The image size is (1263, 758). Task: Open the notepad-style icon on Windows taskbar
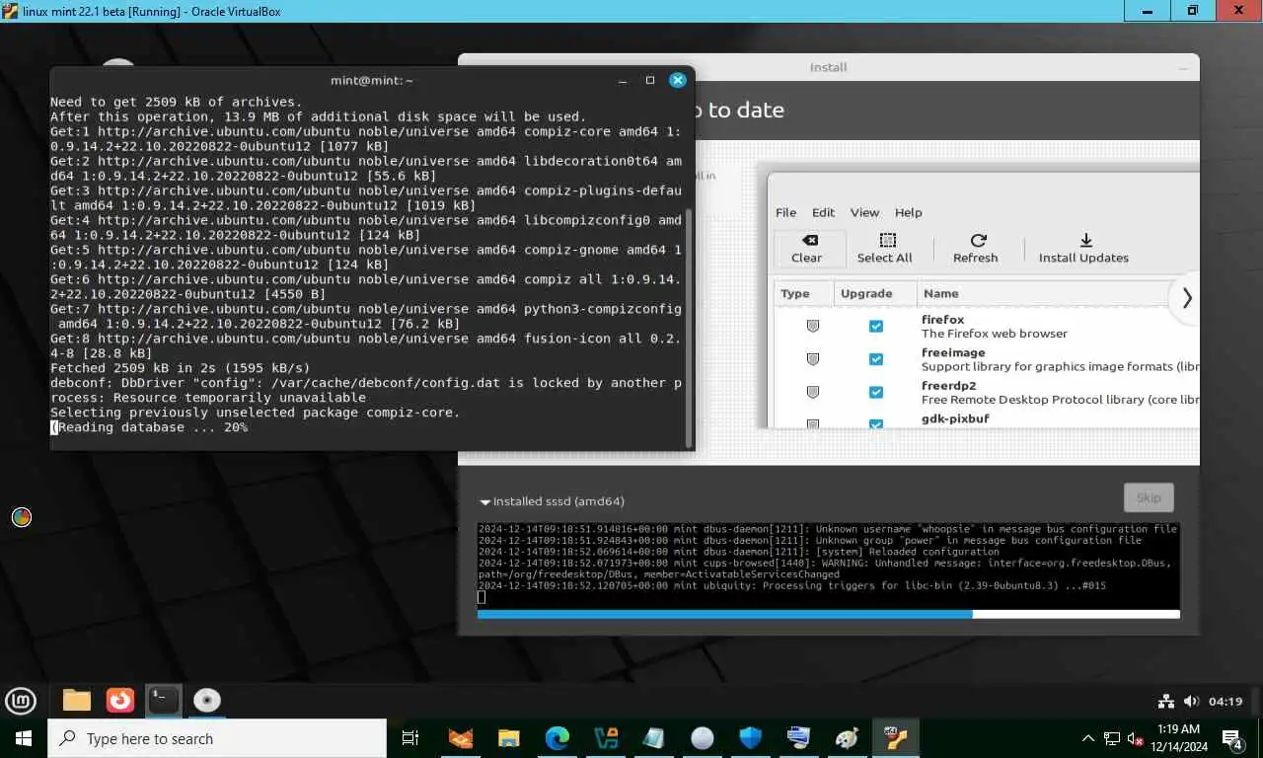point(654,738)
